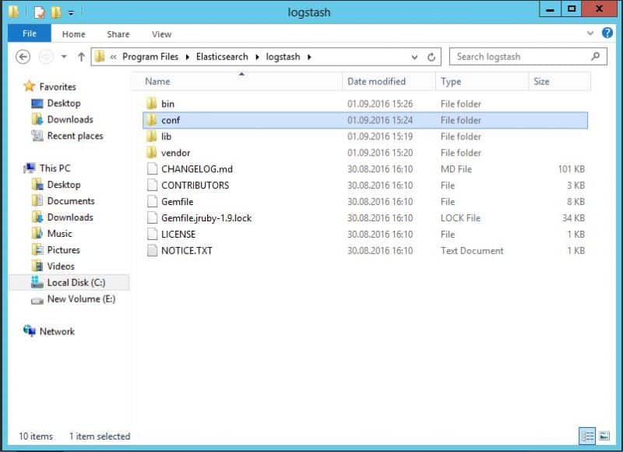Click the New Folder quick access icon
Image resolution: width=623 pixels, height=452 pixels.
pyautogui.click(x=55, y=12)
